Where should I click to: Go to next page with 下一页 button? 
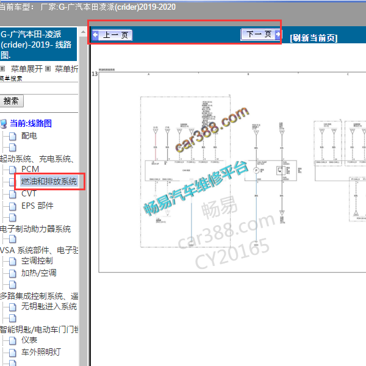click(260, 35)
